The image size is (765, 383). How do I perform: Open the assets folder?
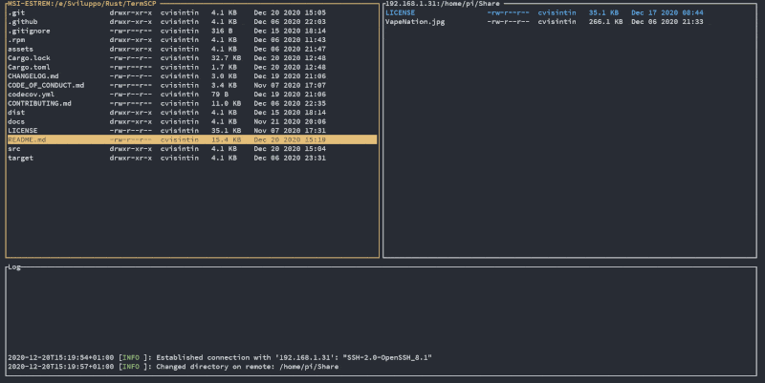pyautogui.click(x=20, y=49)
